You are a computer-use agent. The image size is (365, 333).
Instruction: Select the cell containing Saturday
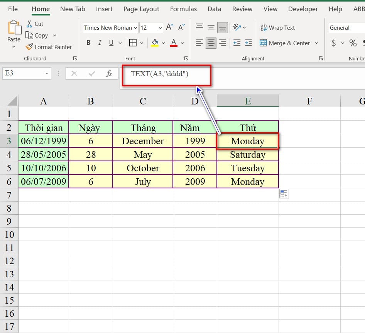click(x=248, y=155)
